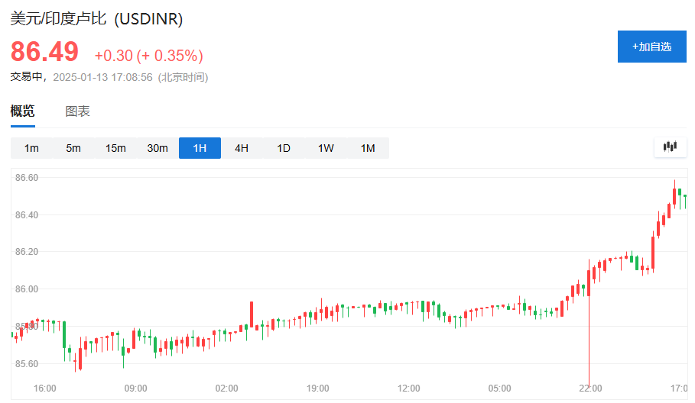Click the 12:00 time axis label
This screenshot has width=695, height=403.
[409, 388]
